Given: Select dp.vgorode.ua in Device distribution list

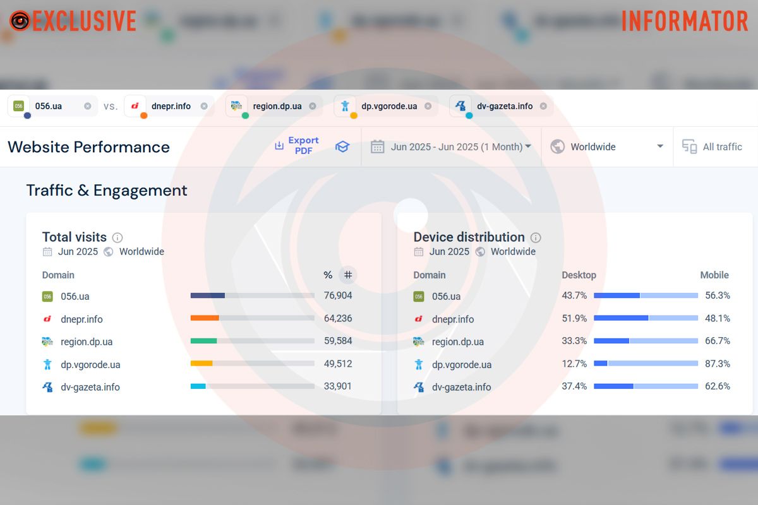Looking at the screenshot, I should point(462,364).
